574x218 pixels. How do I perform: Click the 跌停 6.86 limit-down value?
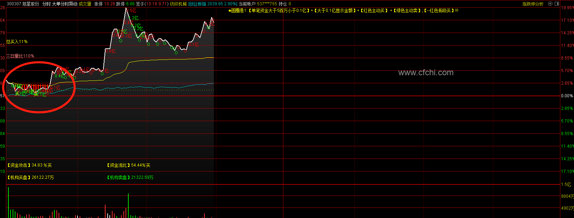(x=126, y=4)
